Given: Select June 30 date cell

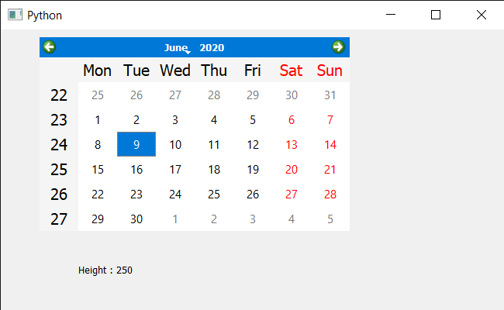Looking at the screenshot, I should tap(136, 219).
